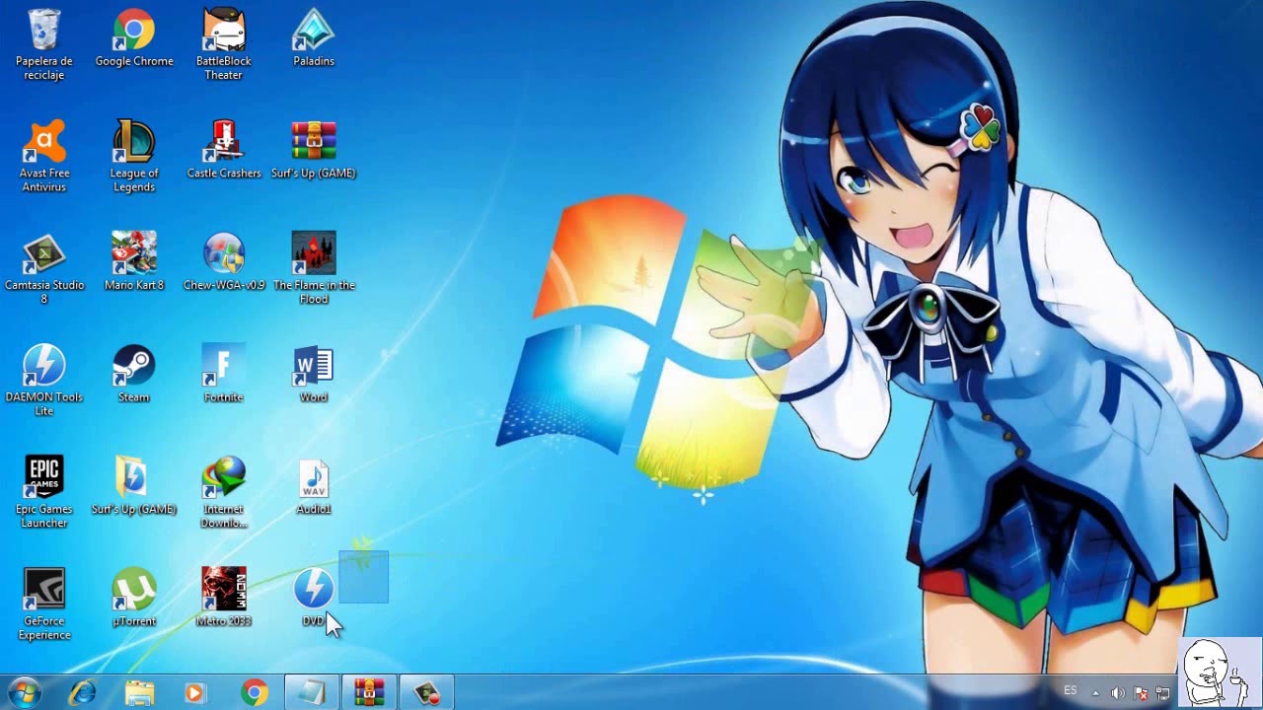
Task: Select the µTorrent desktop icon
Action: click(x=133, y=591)
